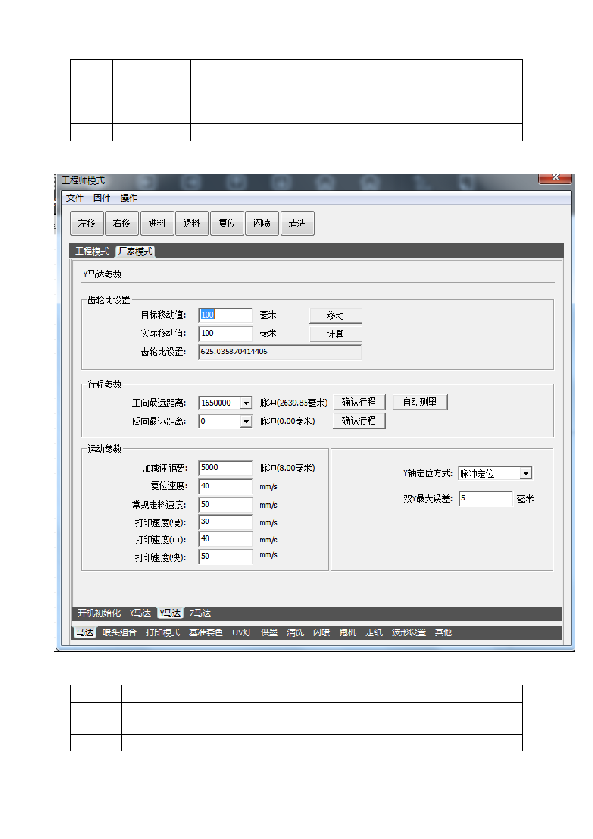Click the 复位 reset button
The width and height of the screenshot is (593, 839).
coord(227,223)
